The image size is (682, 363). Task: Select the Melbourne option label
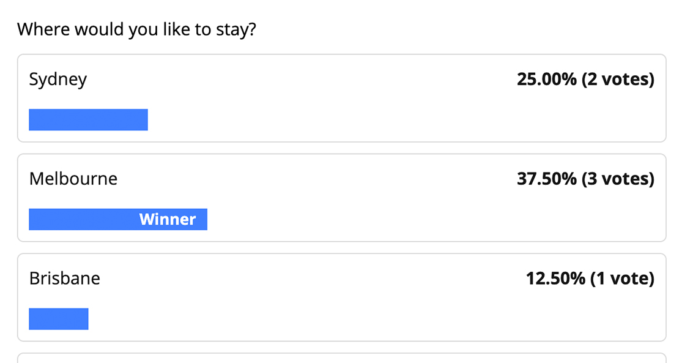73,179
